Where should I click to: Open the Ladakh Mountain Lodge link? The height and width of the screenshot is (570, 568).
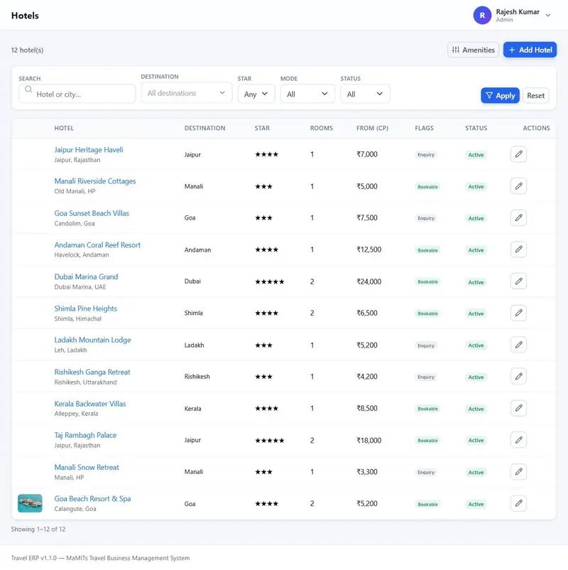[x=92, y=340]
